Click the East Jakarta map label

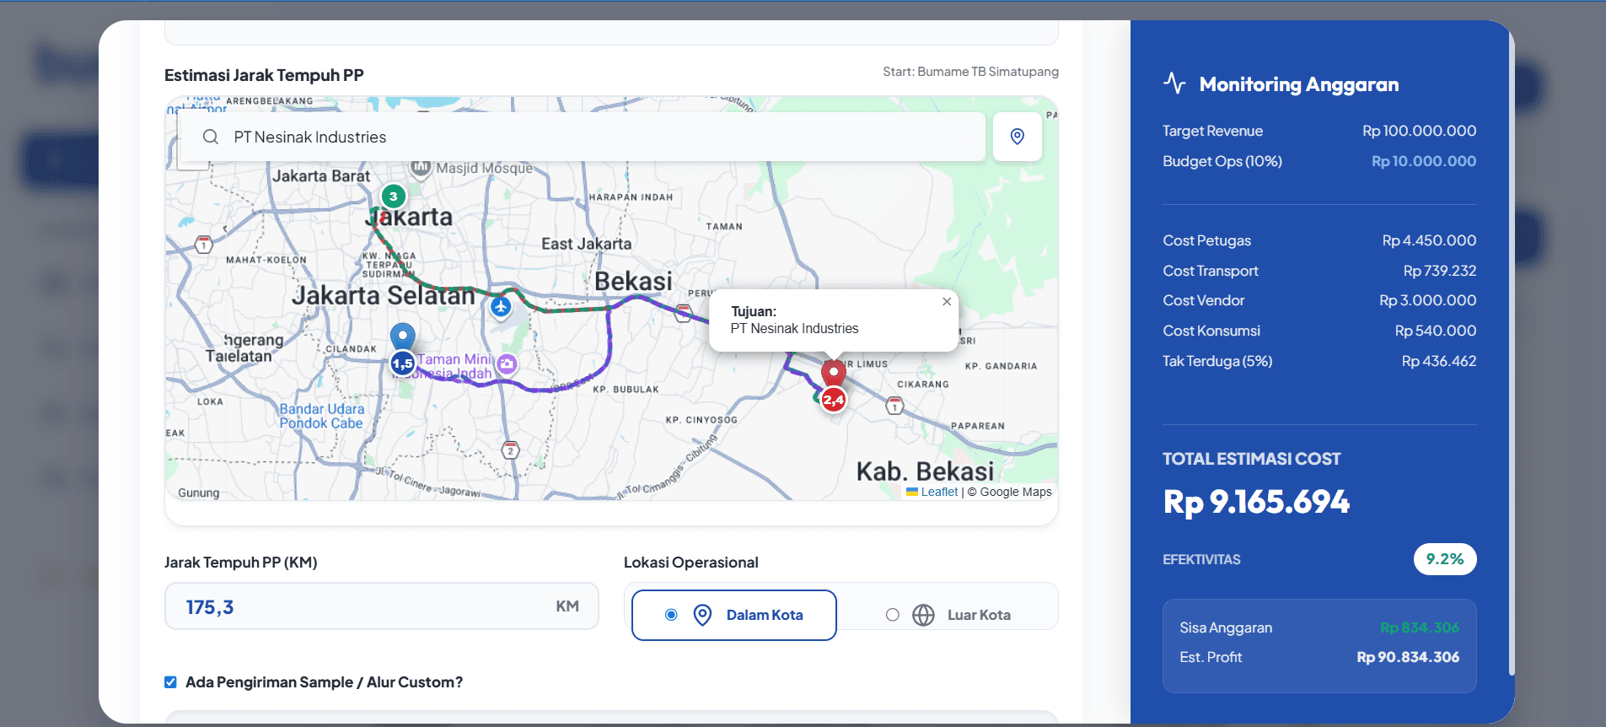[586, 244]
